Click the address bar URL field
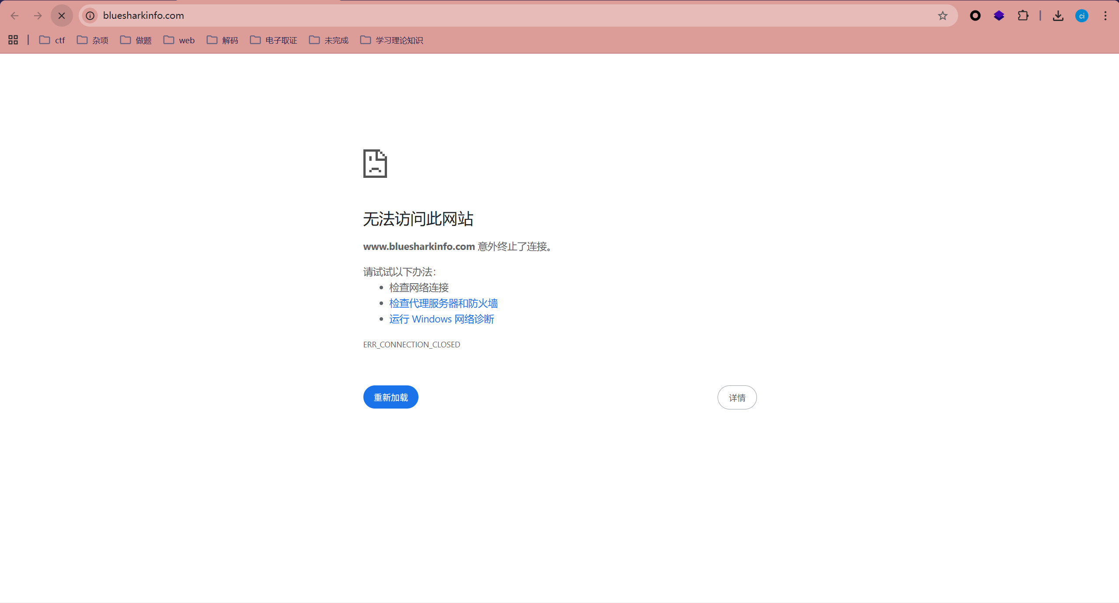This screenshot has height=603, width=1119. pyautogui.click(x=481, y=16)
